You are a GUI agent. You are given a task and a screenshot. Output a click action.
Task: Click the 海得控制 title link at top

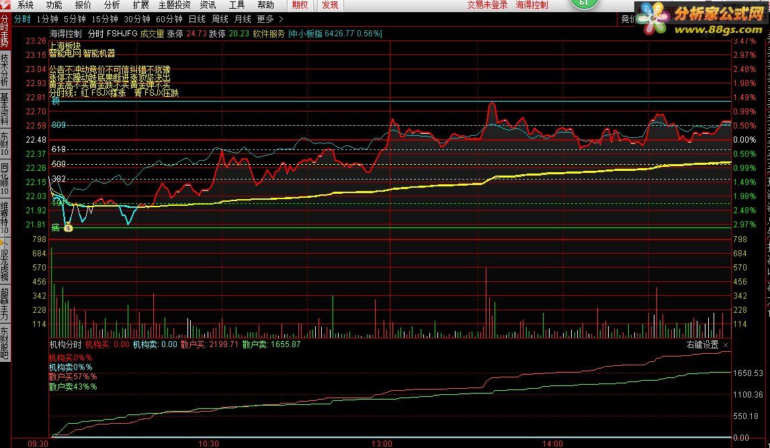(532, 5)
